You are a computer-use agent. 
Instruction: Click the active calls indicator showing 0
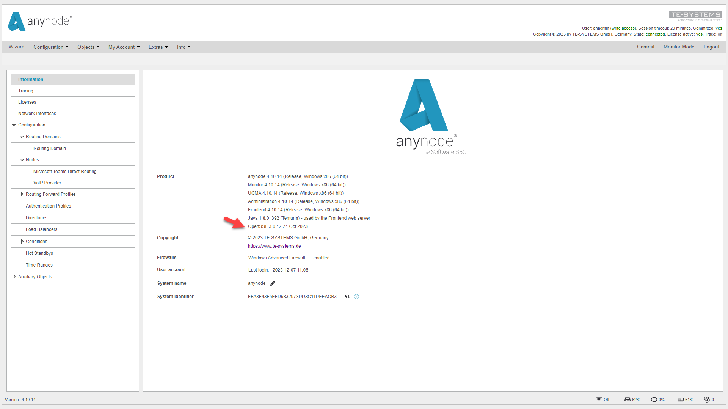pos(709,400)
